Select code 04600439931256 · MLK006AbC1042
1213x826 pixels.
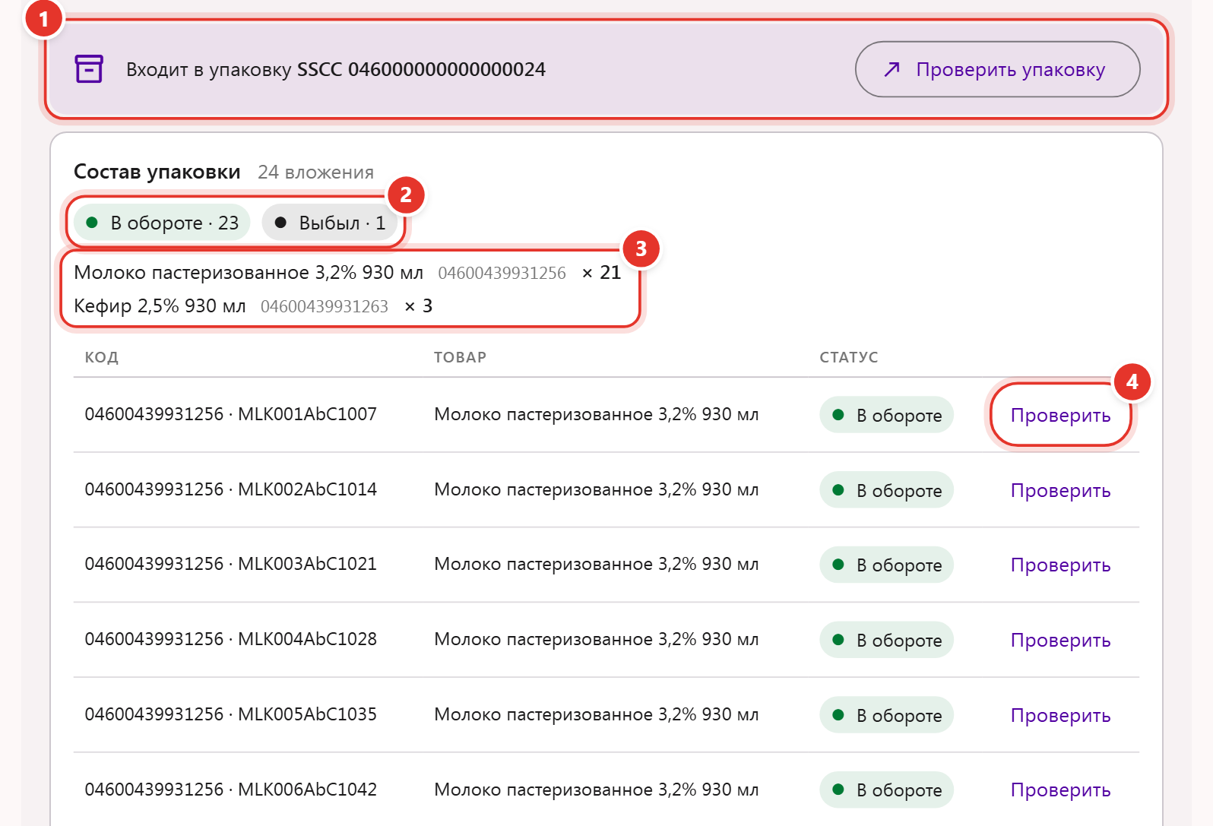(230, 790)
